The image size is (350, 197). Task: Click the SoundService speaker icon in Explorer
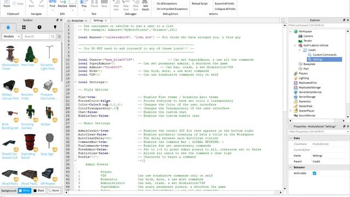click(x=296, y=115)
